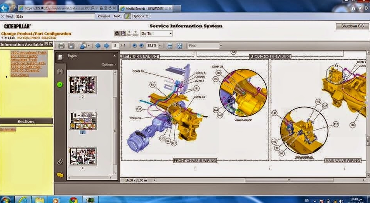Click the print icon in PDF toolbar
The width and height of the screenshot is (370, 203).
pos(61,46)
